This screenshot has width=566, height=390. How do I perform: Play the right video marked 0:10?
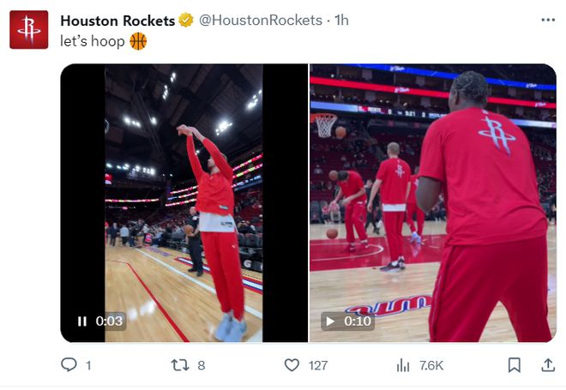pyautogui.click(x=330, y=321)
